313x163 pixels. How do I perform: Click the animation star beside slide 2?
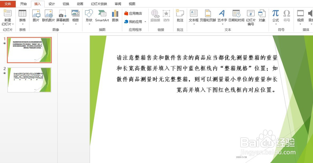coord(5,73)
